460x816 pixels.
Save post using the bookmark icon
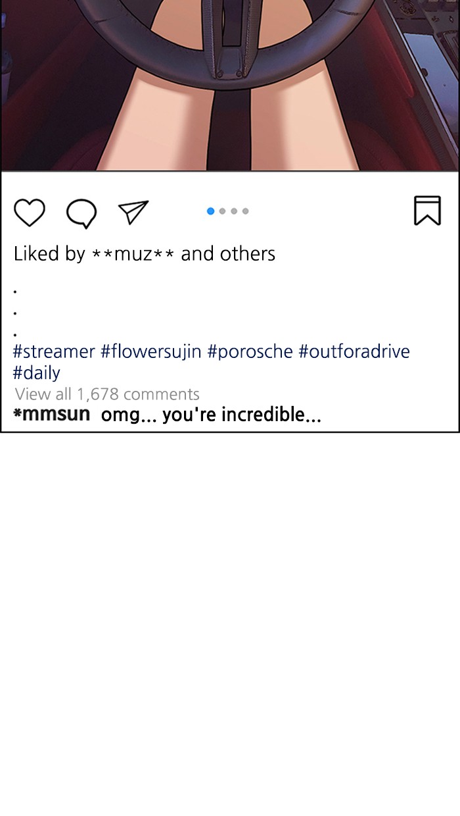tap(427, 211)
